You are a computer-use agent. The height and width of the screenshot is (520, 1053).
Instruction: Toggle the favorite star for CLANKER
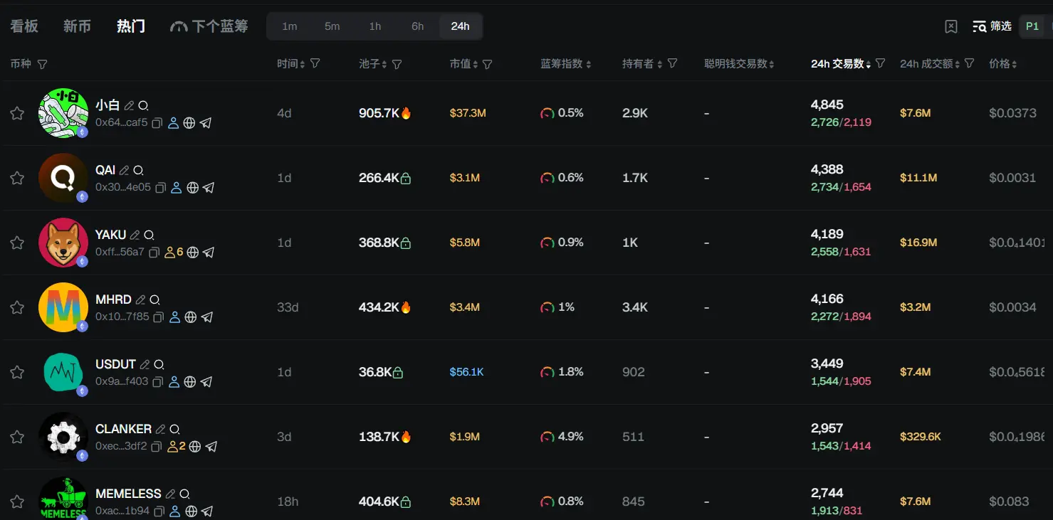pyautogui.click(x=17, y=437)
